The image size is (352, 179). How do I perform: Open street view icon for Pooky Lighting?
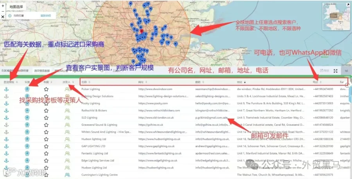[x=27, y=104]
